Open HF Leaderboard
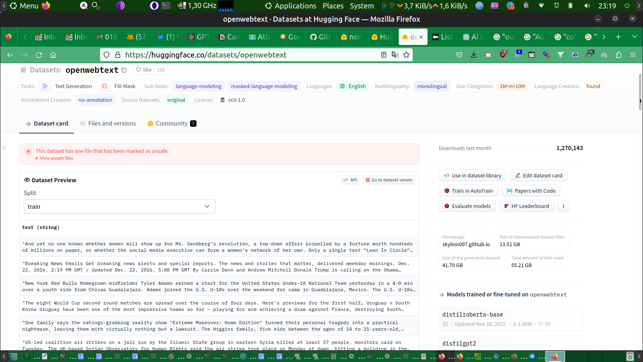 coord(526,206)
